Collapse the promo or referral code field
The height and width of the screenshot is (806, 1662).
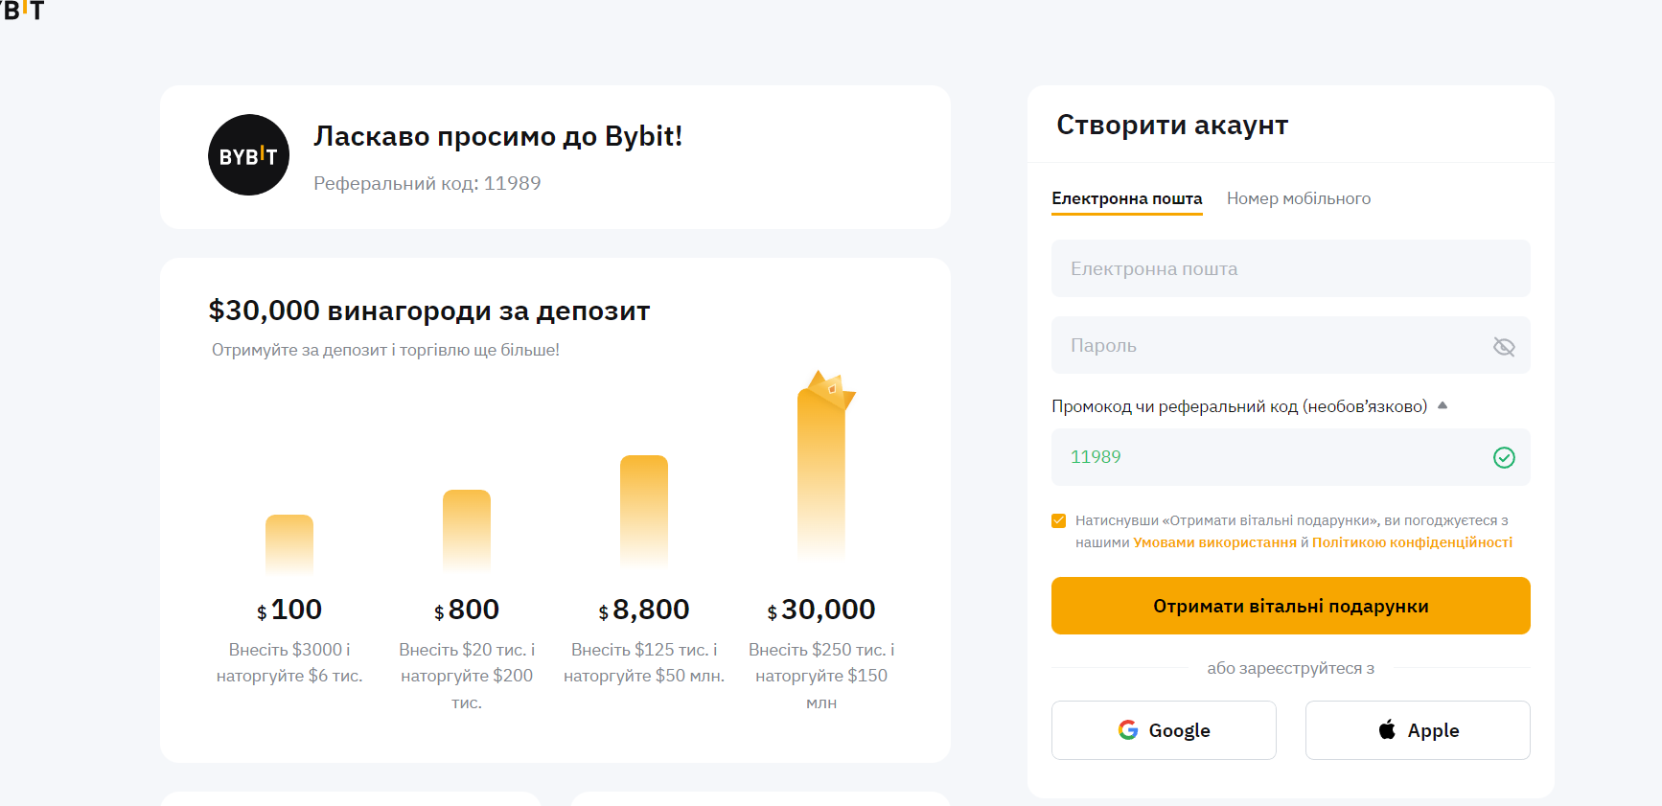click(1443, 406)
